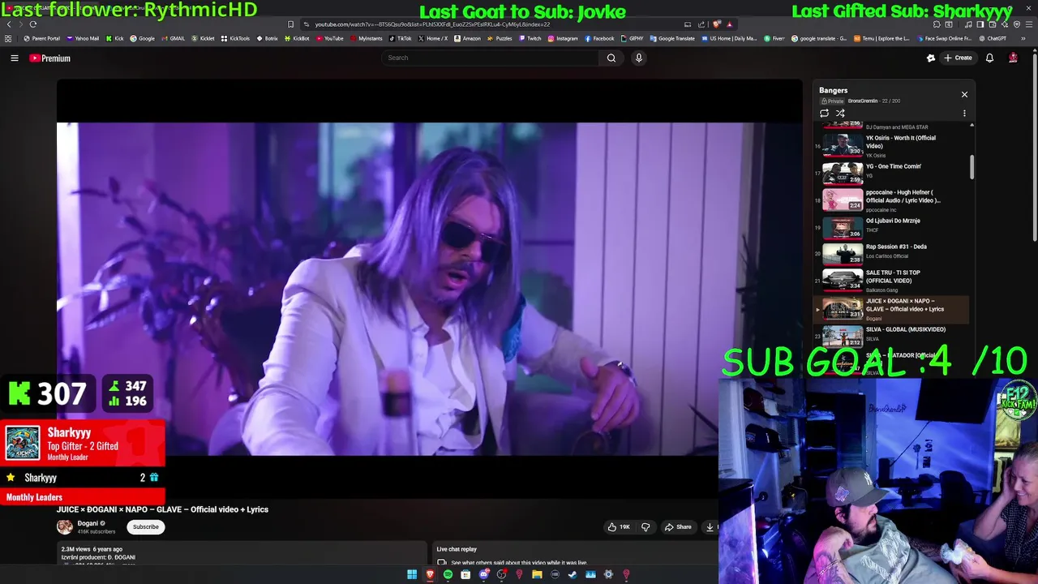Toggle browser sidebar panel icon
The image size is (1038, 584).
click(x=980, y=24)
